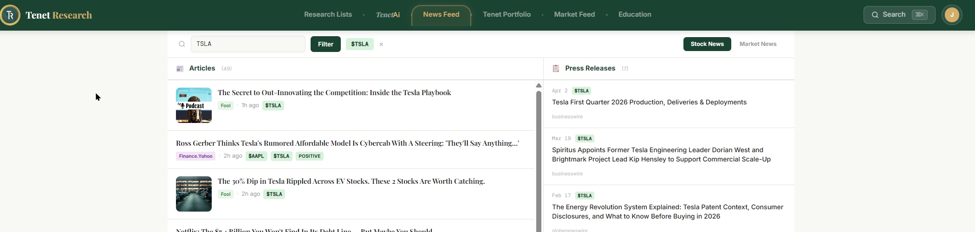Click businesswire under the Apr 2 release
The width and height of the screenshot is (975, 232).
pos(567,117)
